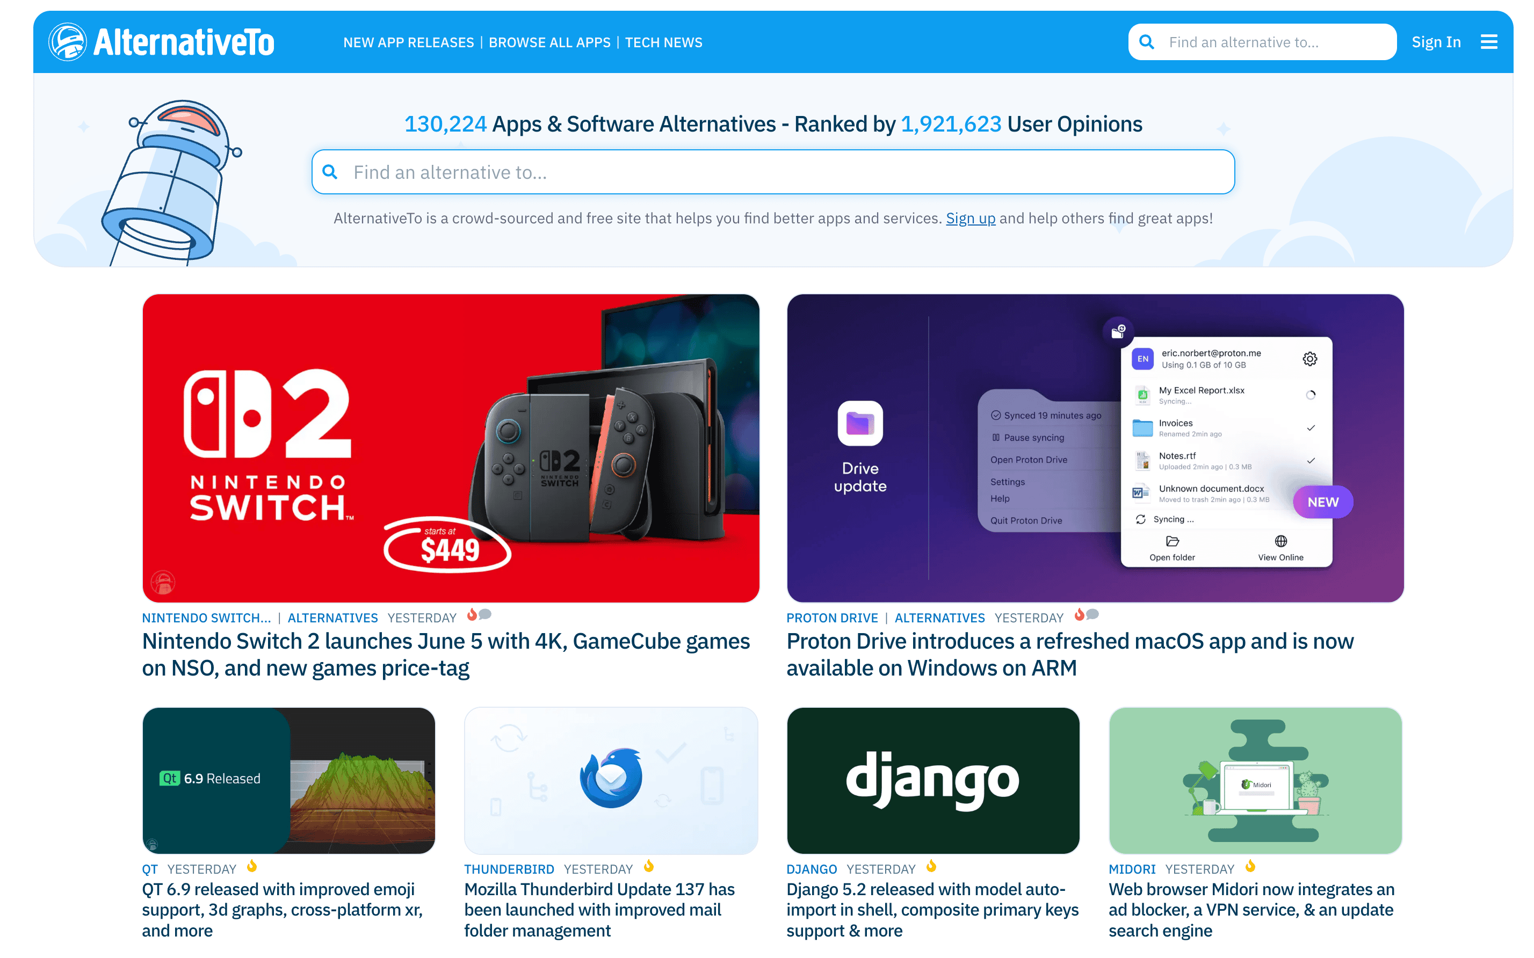Open comments bubble on Proton Drive article
1534x958 pixels.
tap(1092, 614)
